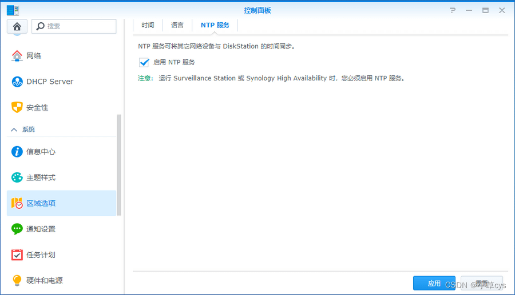The height and width of the screenshot is (295, 515).
Task: Open the 硬件和电源 sidebar label
Action: [44, 281]
